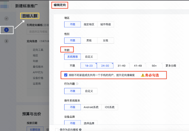The width and height of the screenshot is (189, 131).
Task: Uncheck 排除不同家庭成员共用一个手机的用户 checkbox
Action: coord(66,75)
